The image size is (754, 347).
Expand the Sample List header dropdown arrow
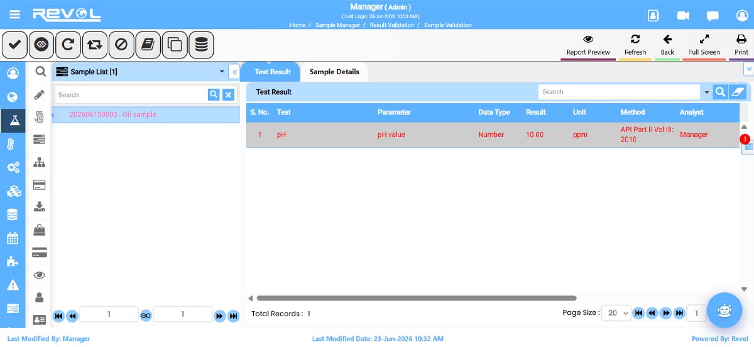pos(221,72)
